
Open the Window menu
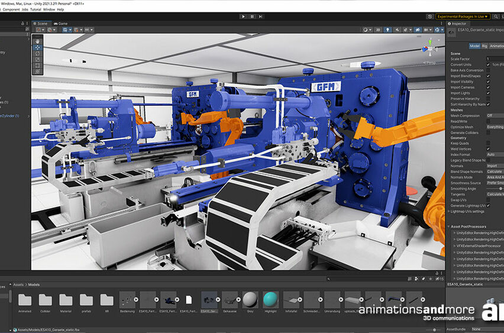tap(49, 9)
